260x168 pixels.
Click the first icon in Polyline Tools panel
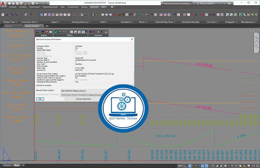[x=3, y=15]
